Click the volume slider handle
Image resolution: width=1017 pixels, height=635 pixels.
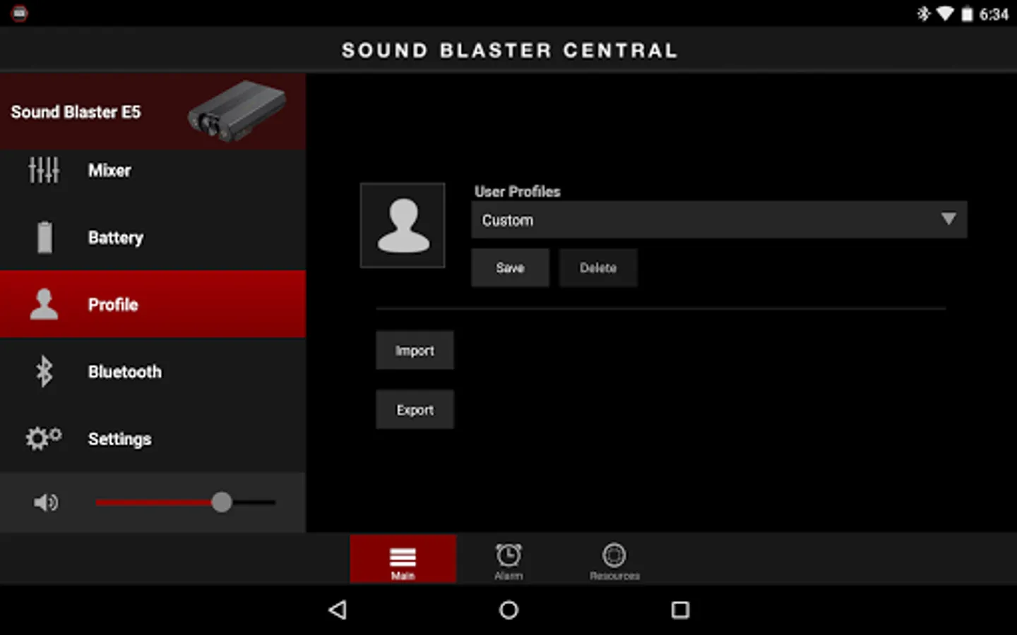pyautogui.click(x=222, y=502)
